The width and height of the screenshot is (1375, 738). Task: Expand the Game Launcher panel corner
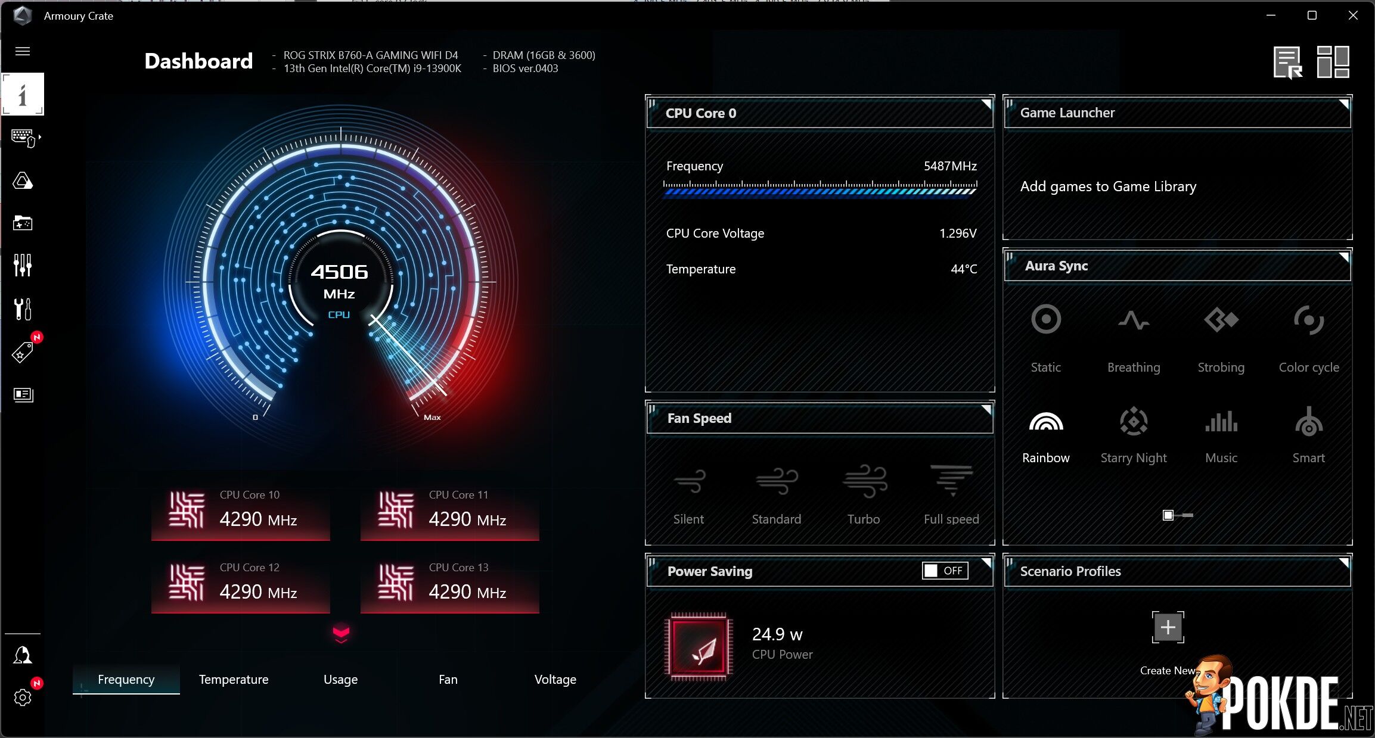1344,105
